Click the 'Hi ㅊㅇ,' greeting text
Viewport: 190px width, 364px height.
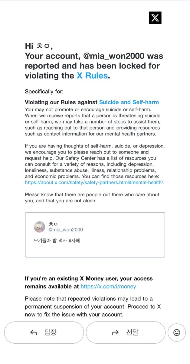39,46
